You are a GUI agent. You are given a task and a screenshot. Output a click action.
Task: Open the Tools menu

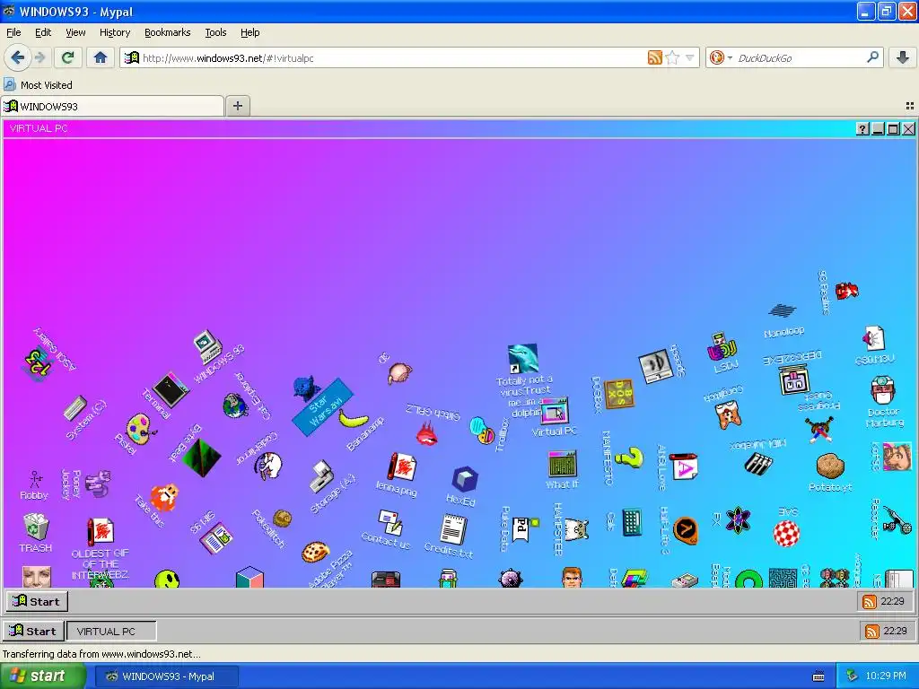[x=215, y=32]
